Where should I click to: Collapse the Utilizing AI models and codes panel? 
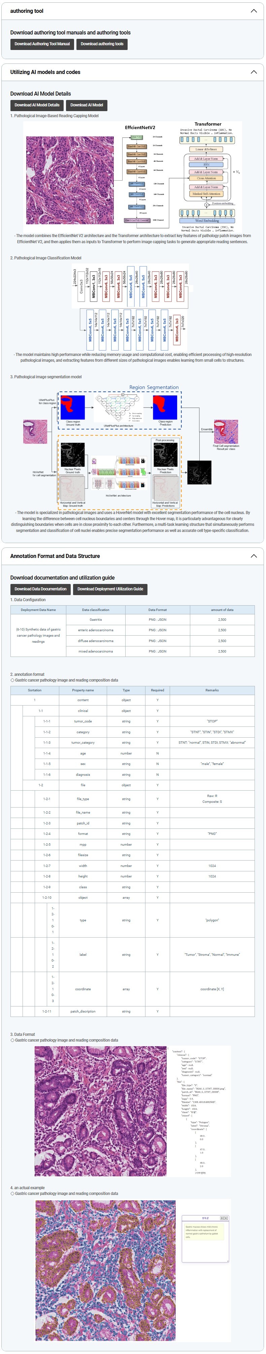[254, 72]
